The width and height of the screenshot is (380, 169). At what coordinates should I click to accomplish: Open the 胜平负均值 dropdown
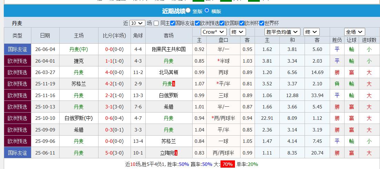(x=283, y=32)
